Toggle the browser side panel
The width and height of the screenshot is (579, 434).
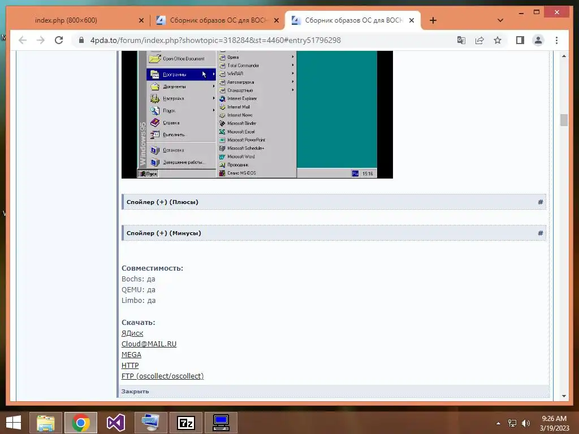(520, 40)
